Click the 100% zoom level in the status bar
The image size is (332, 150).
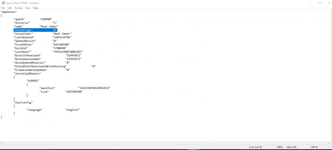(x=280, y=147)
